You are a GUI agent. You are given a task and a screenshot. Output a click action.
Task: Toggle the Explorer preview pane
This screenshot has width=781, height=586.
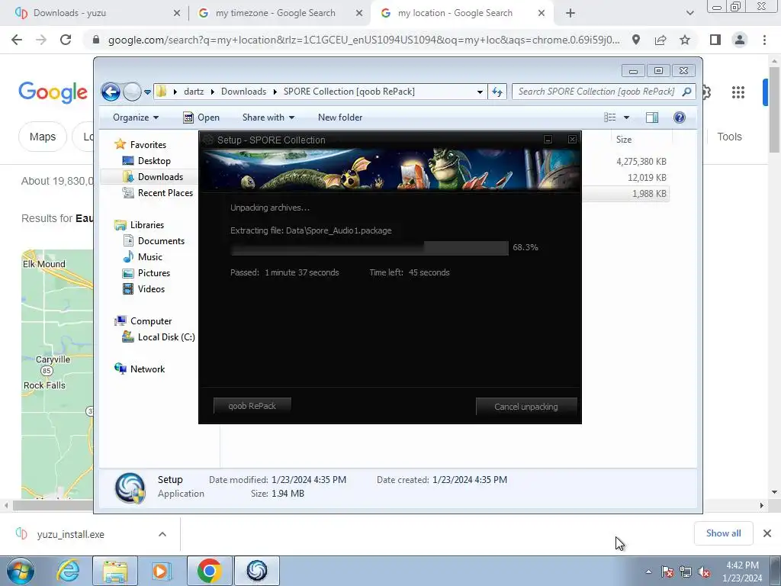click(x=652, y=118)
